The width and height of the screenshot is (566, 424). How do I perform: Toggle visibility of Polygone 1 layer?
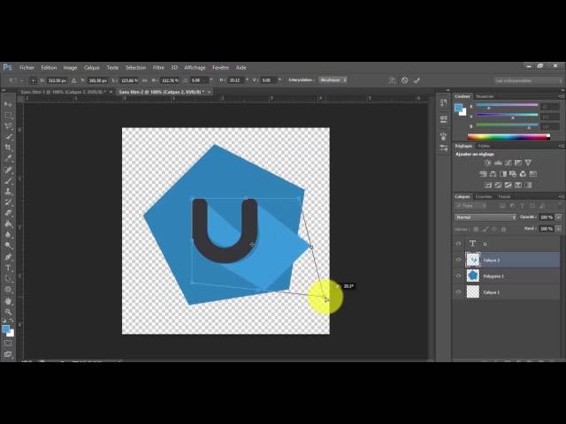point(458,276)
